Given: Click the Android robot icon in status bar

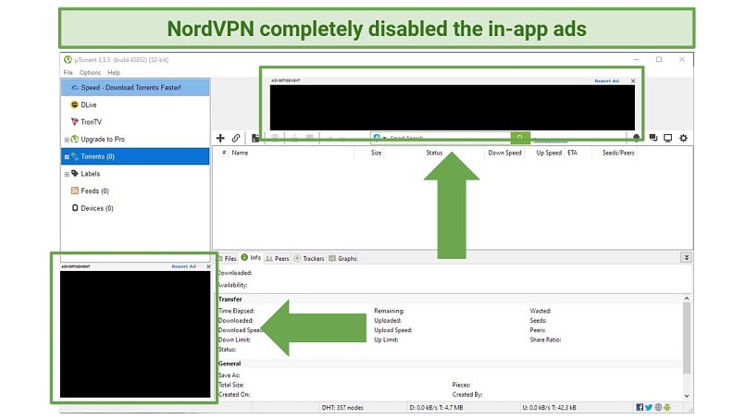Looking at the screenshot, I should pyautogui.click(x=667, y=407).
